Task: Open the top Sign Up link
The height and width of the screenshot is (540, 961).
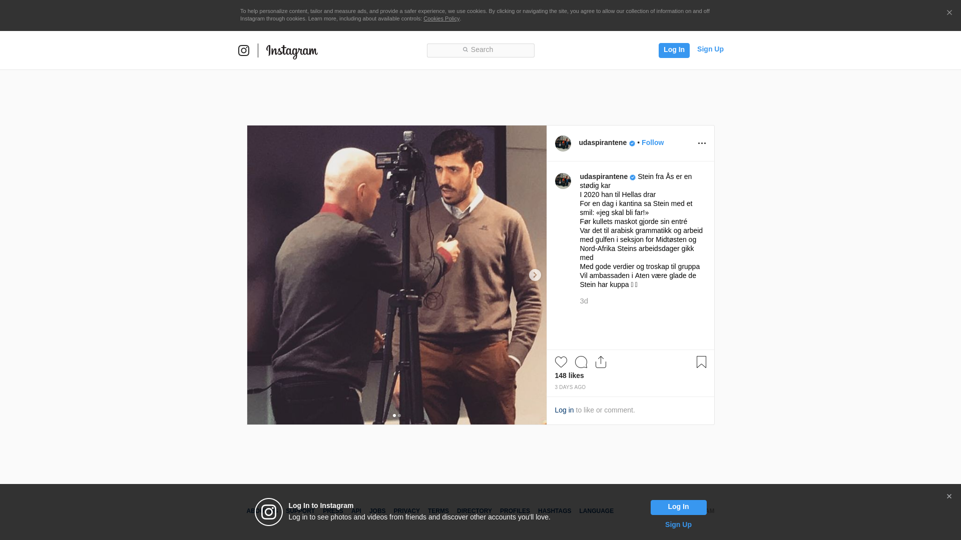Action: (710, 49)
